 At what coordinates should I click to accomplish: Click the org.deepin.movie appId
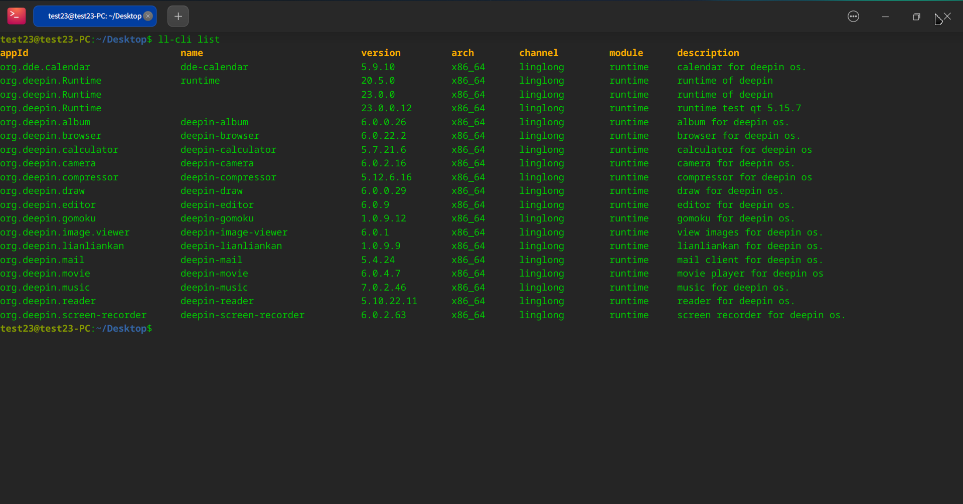(x=45, y=274)
